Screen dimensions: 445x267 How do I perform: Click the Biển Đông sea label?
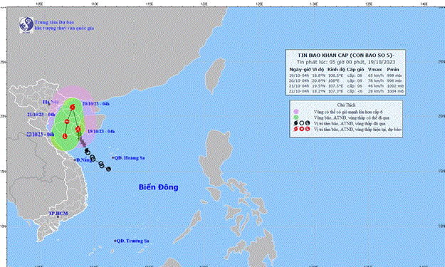click(158, 187)
